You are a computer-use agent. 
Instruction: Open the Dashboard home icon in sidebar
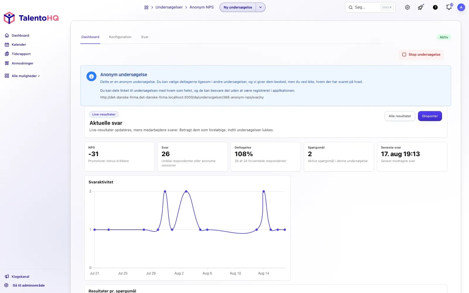7,35
